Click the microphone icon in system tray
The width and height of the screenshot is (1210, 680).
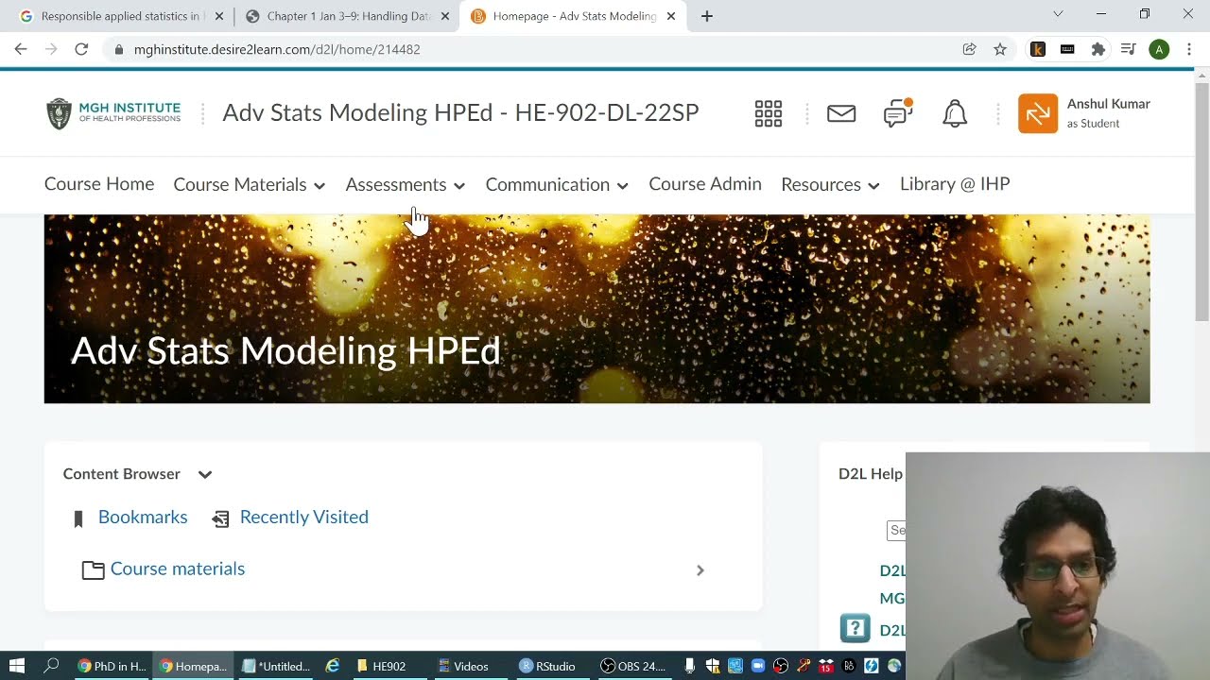(691, 666)
